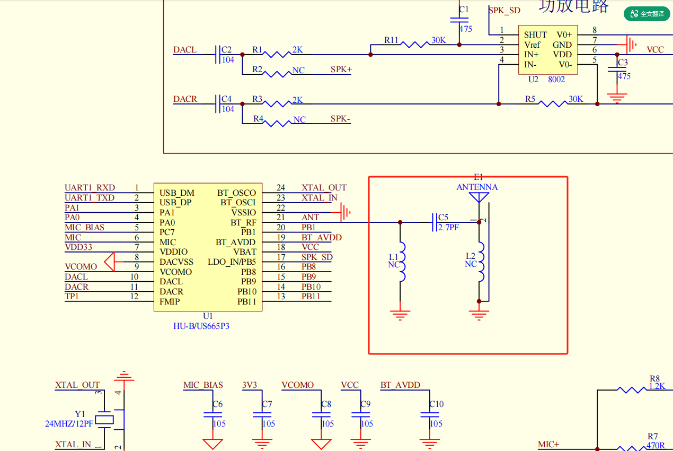The image size is (673, 451).
Task: Click the translate icon inside 全文翻译 button
Action: click(634, 14)
